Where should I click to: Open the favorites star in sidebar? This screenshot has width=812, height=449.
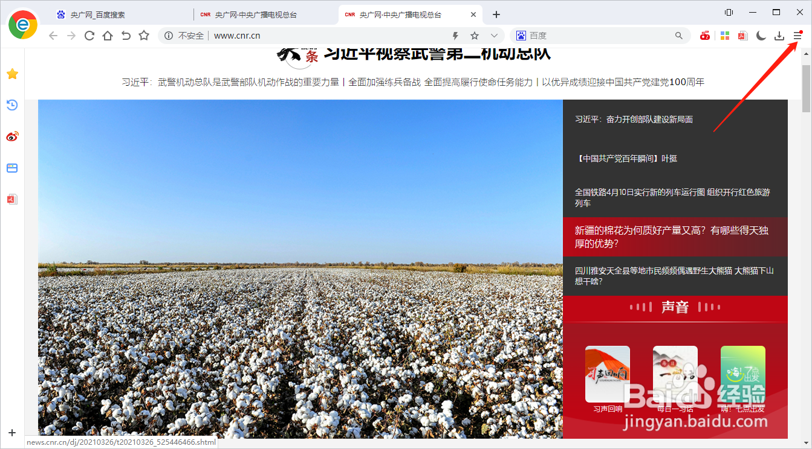(12, 74)
